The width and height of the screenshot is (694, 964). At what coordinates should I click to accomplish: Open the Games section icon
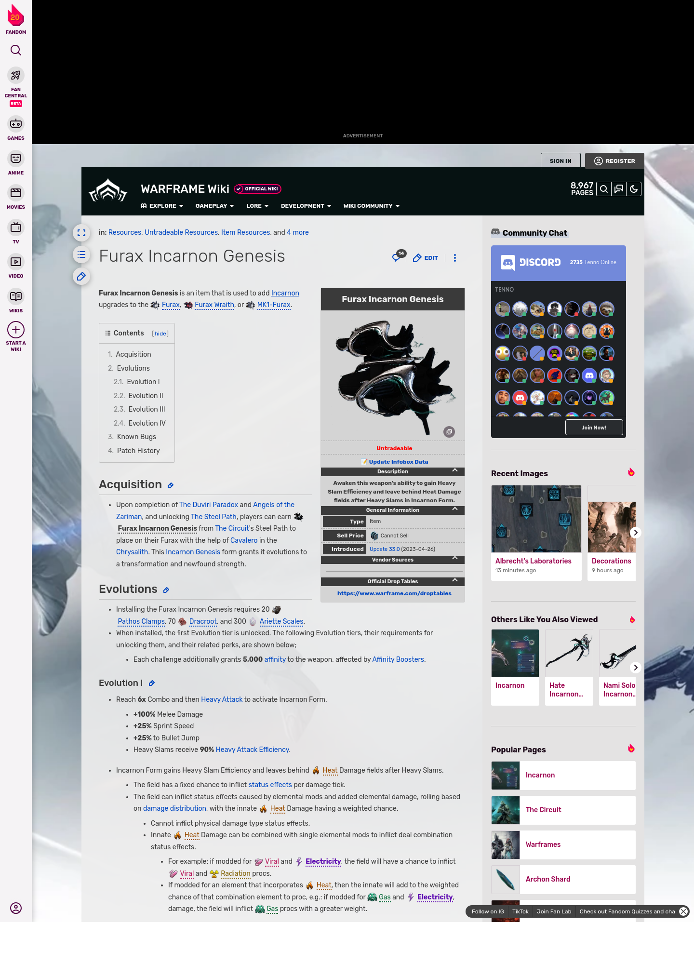16,124
